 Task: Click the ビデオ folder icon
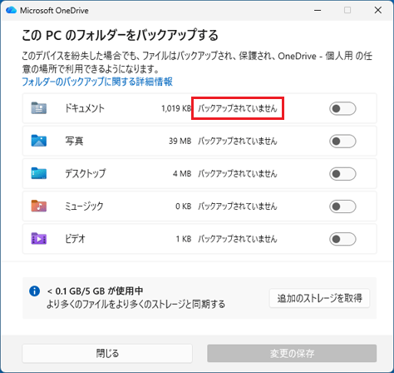tap(39, 238)
